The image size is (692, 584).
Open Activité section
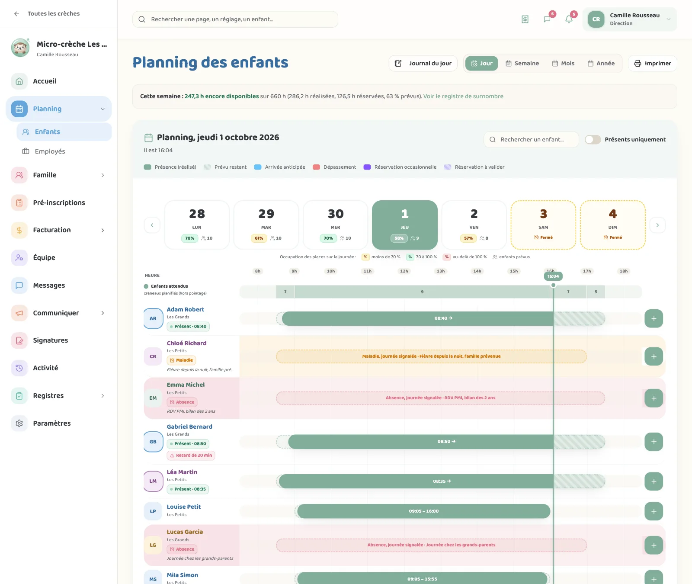tap(58, 368)
